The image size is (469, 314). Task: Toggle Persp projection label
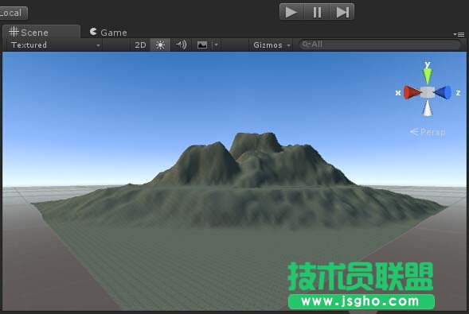428,132
